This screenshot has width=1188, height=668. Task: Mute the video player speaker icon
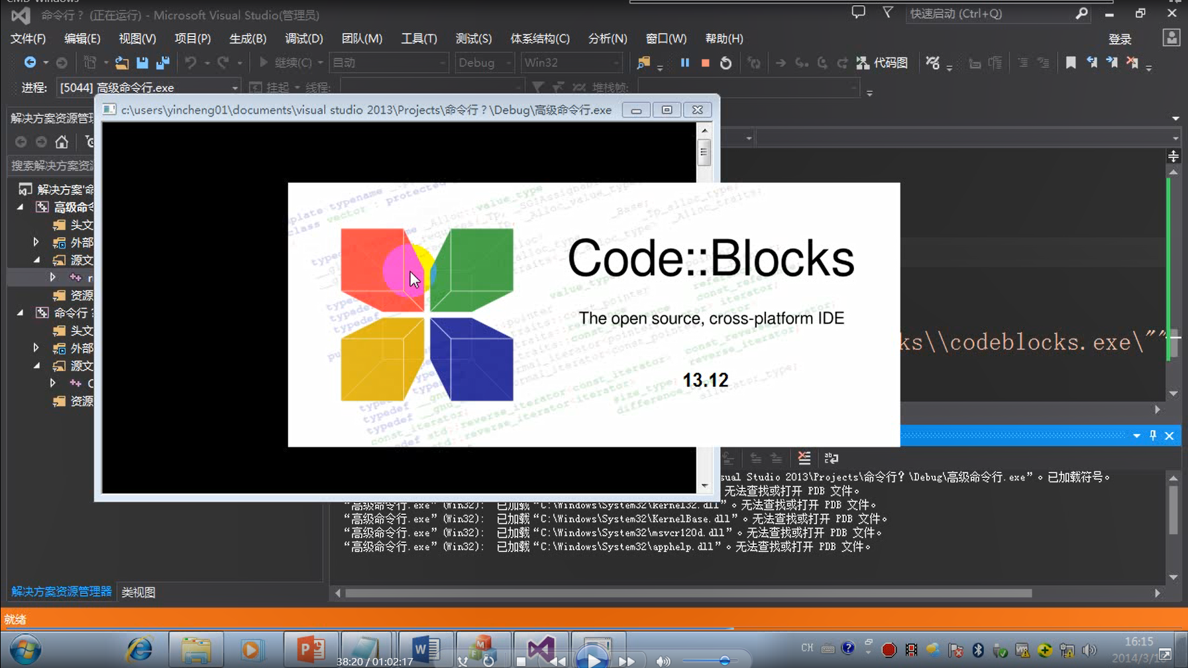(663, 661)
